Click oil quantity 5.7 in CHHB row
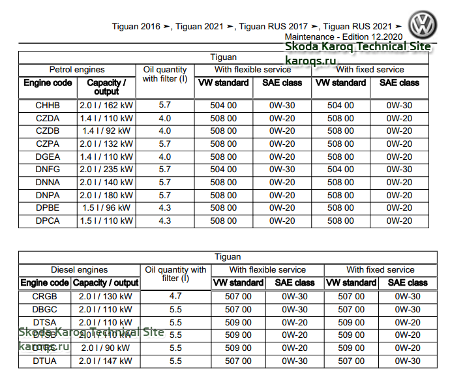 pyautogui.click(x=165, y=105)
